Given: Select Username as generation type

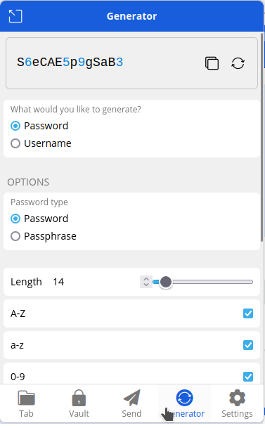Looking at the screenshot, I should pos(15,143).
